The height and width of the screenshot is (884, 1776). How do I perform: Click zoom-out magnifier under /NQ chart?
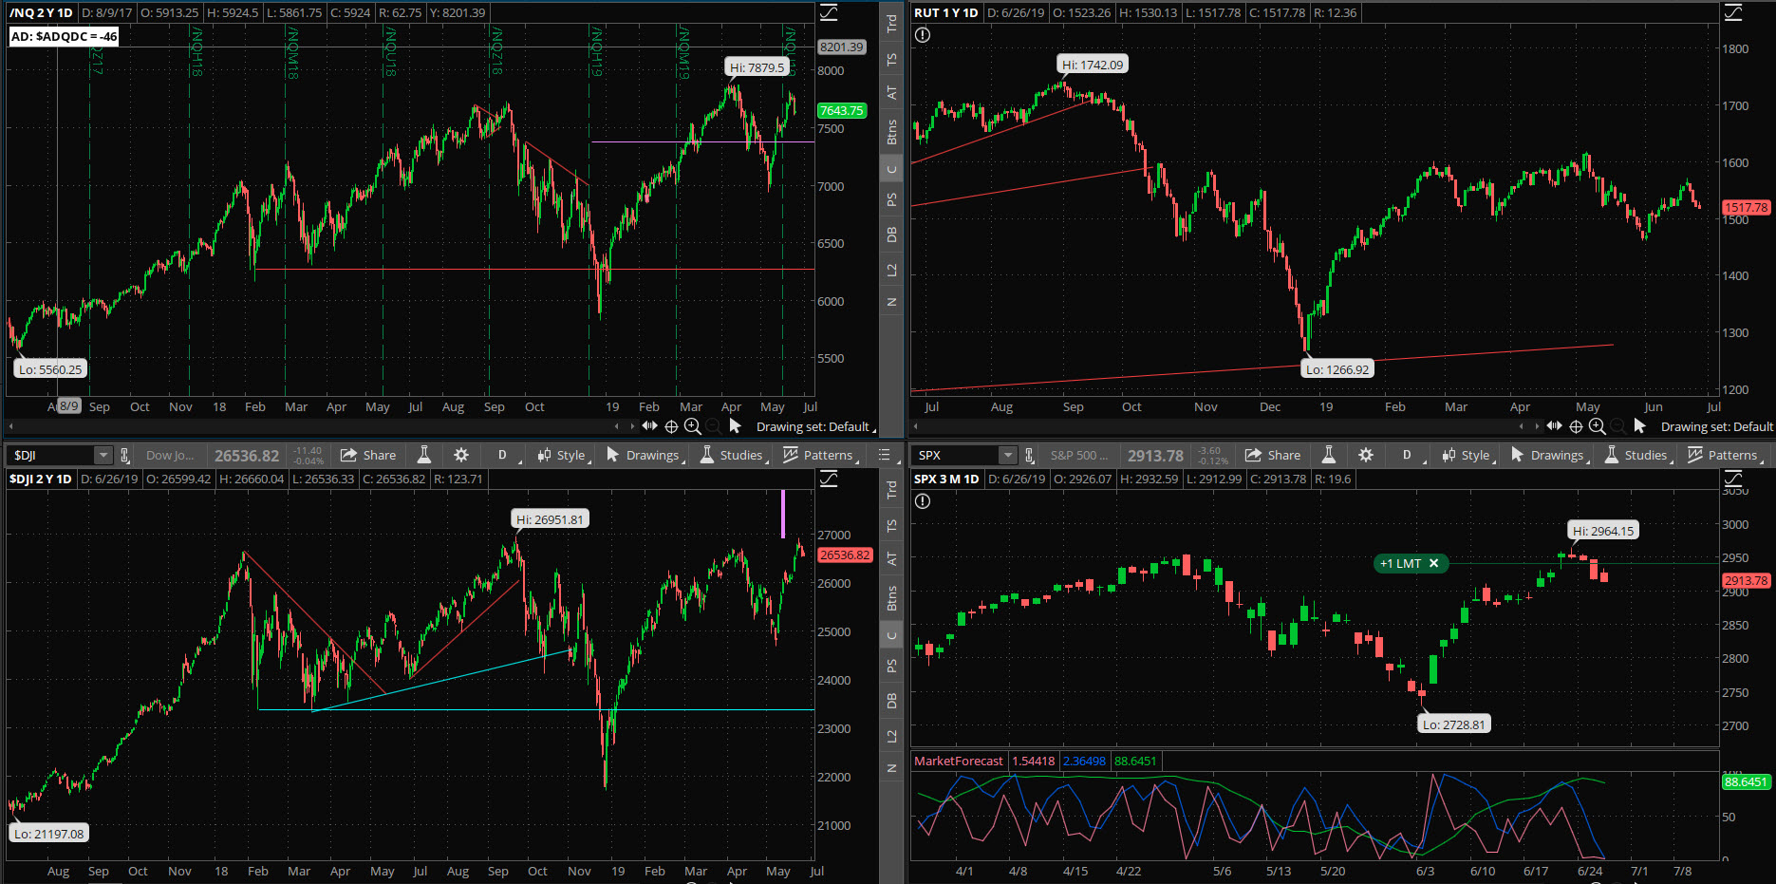[x=714, y=426]
